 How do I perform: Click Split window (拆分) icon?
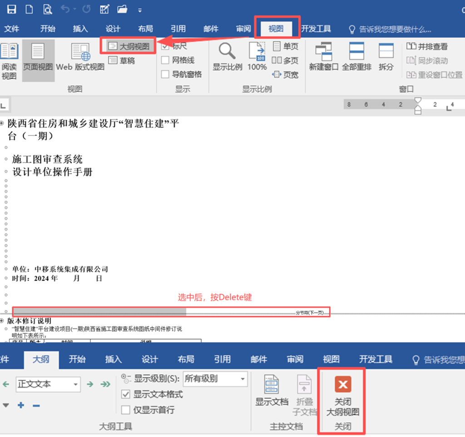pos(386,57)
